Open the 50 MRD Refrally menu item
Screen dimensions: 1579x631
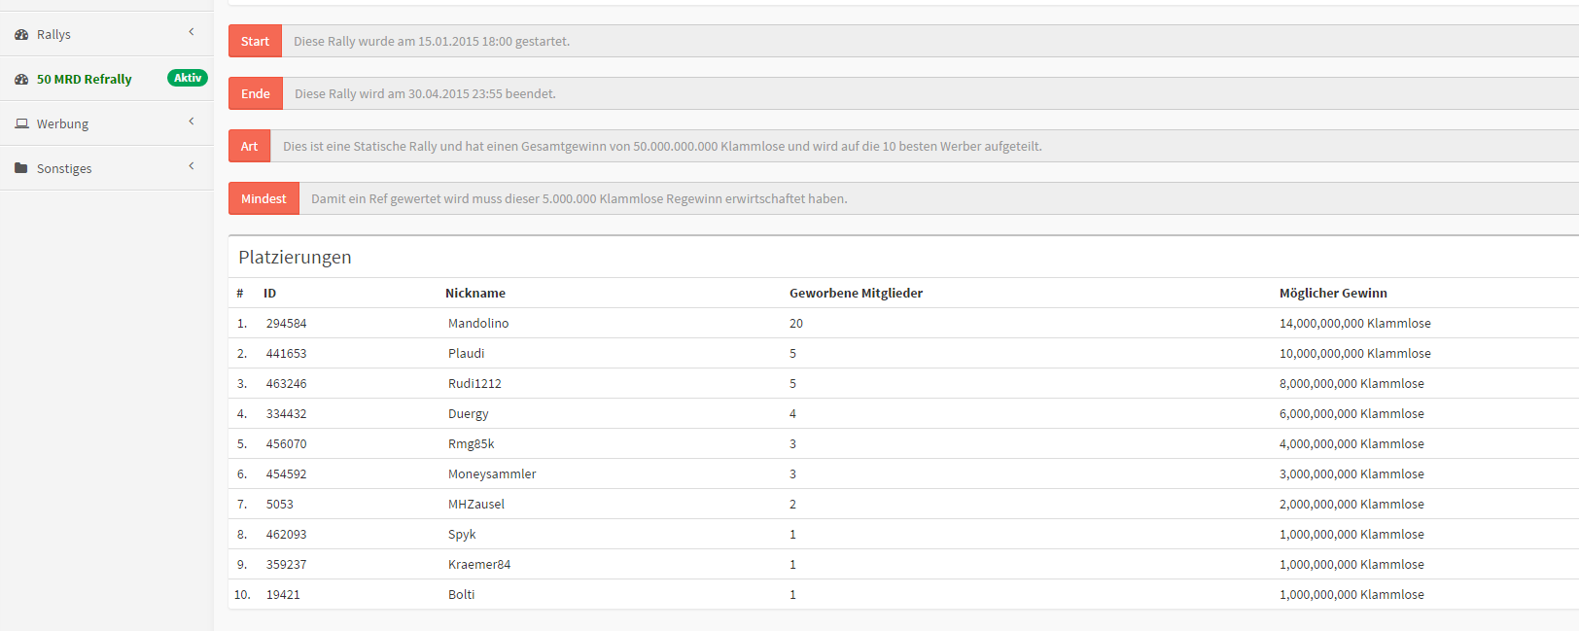coord(85,79)
